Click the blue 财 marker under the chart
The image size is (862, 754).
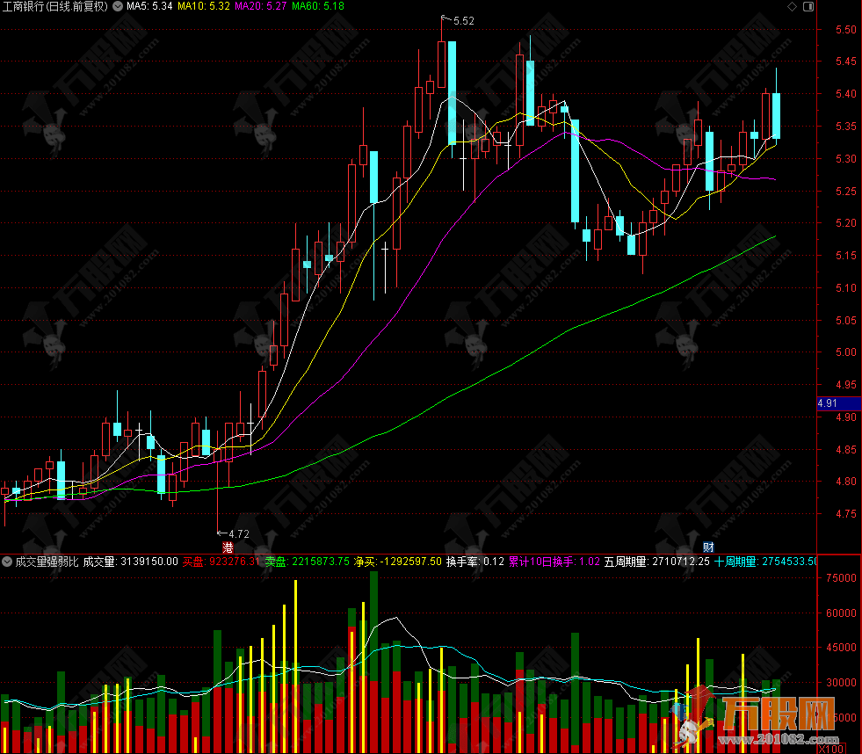coord(708,547)
